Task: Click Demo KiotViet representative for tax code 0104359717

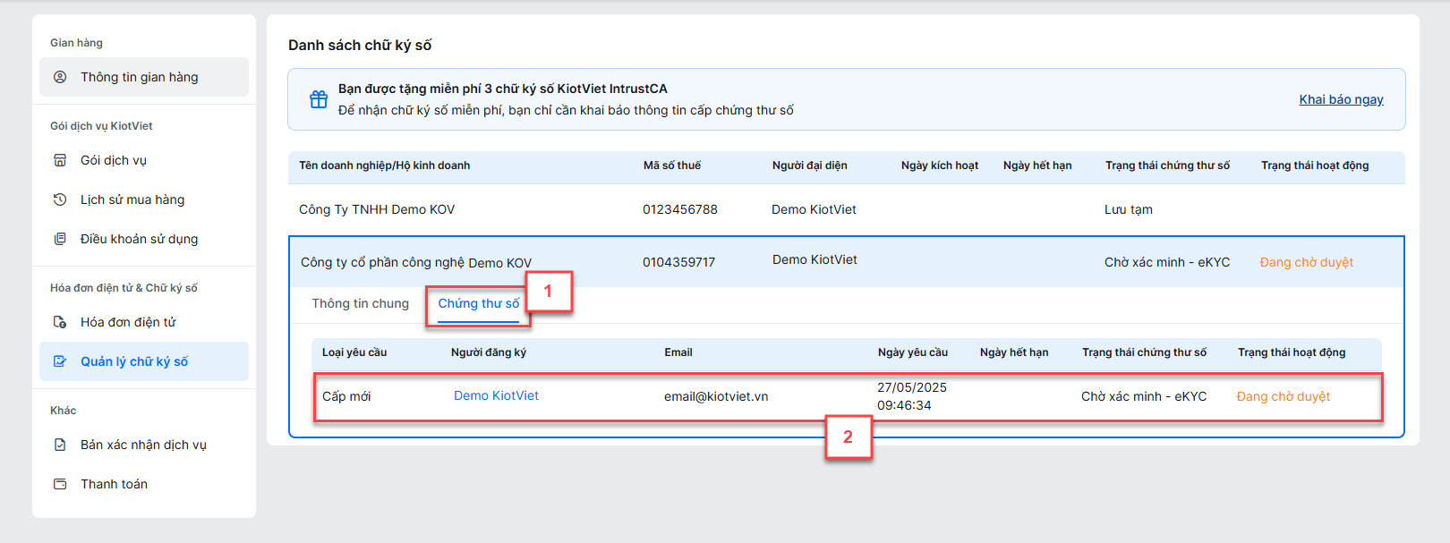Action: (x=815, y=259)
